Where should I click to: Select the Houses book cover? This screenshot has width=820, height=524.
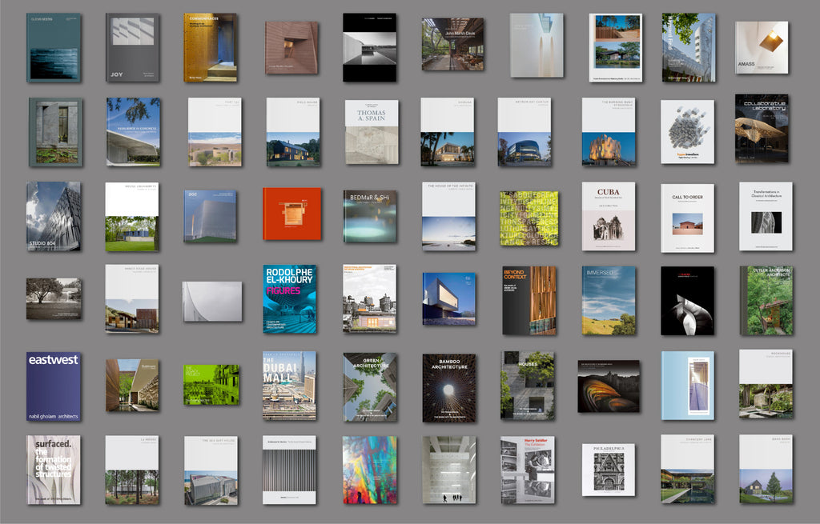(x=528, y=386)
